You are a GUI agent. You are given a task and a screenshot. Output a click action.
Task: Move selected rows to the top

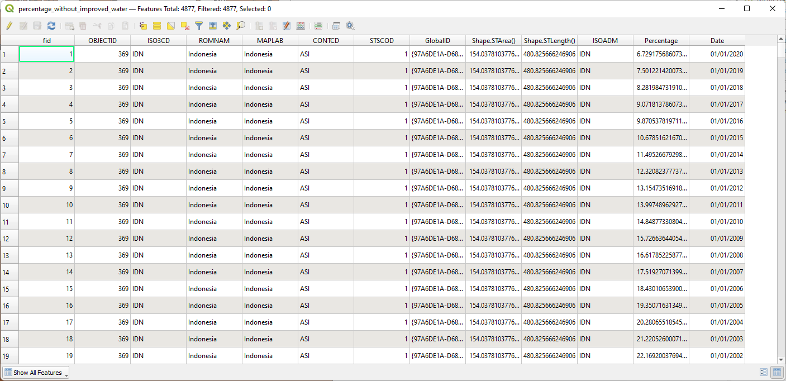[212, 26]
